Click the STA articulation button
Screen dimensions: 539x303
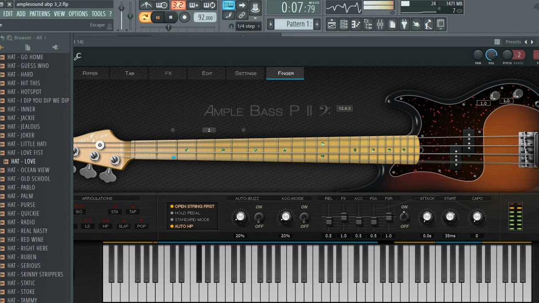[x=115, y=212]
